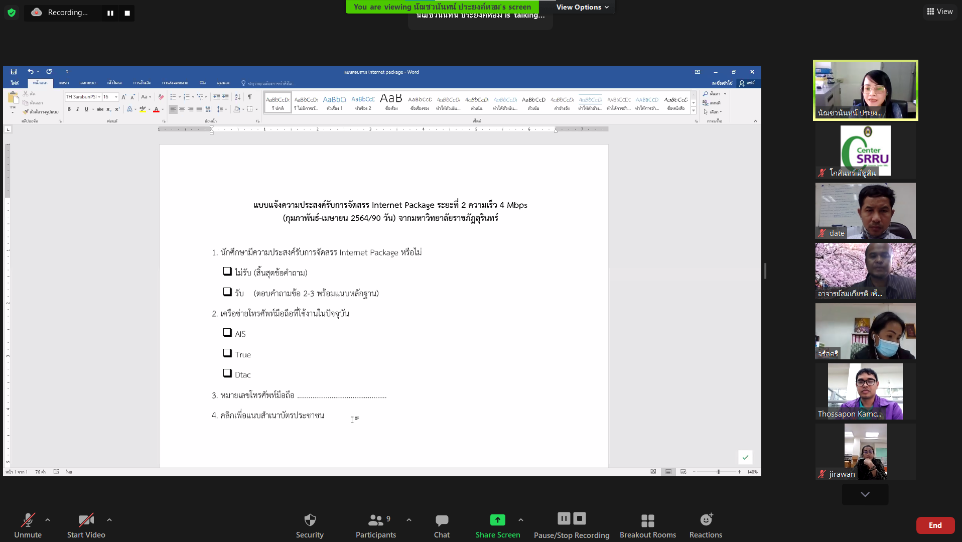
Task: Open the Reactions menu
Action: pyautogui.click(x=706, y=520)
